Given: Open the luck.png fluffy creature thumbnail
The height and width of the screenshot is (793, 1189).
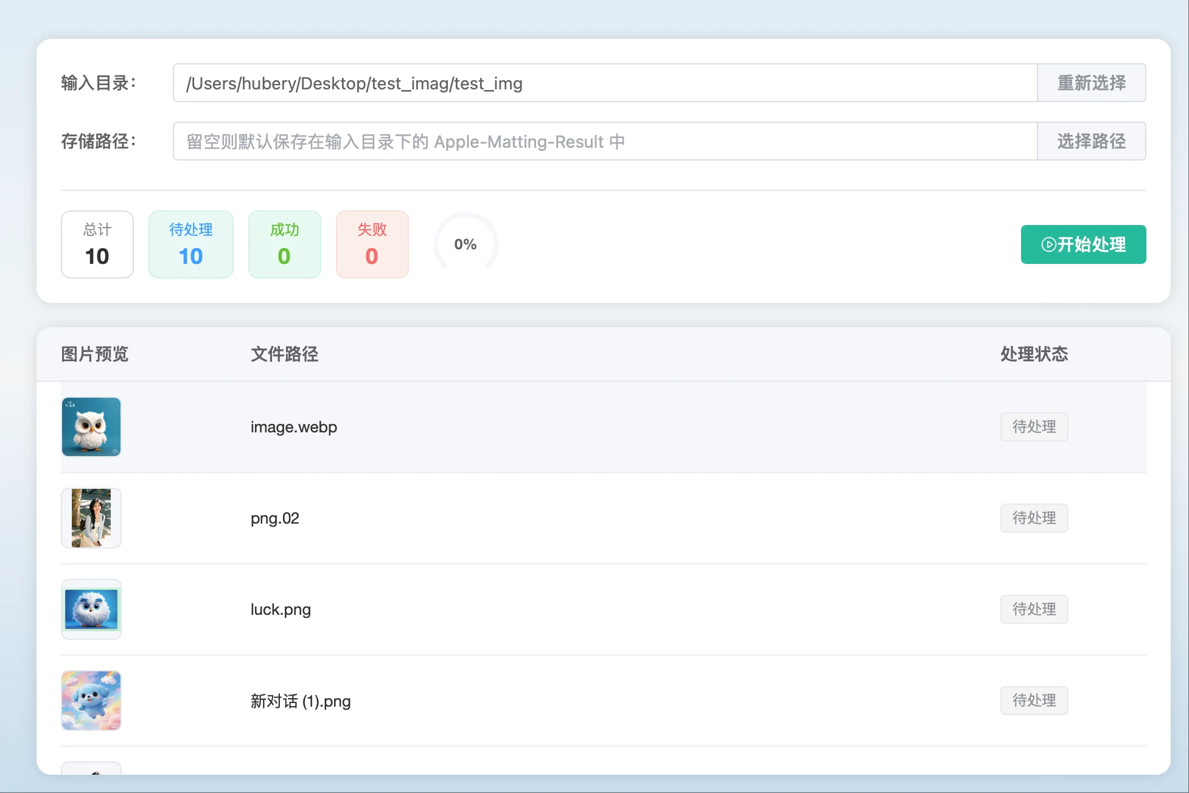Looking at the screenshot, I should pyautogui.click(x=91, y=609).
